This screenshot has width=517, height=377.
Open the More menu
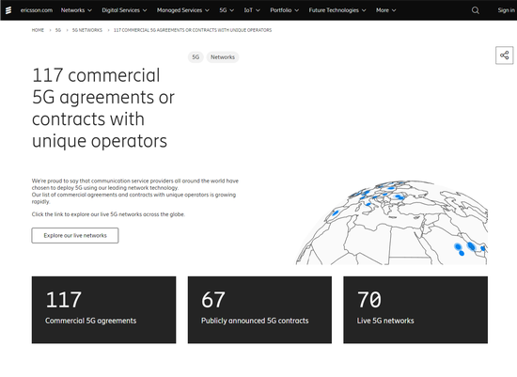(385, 10)
